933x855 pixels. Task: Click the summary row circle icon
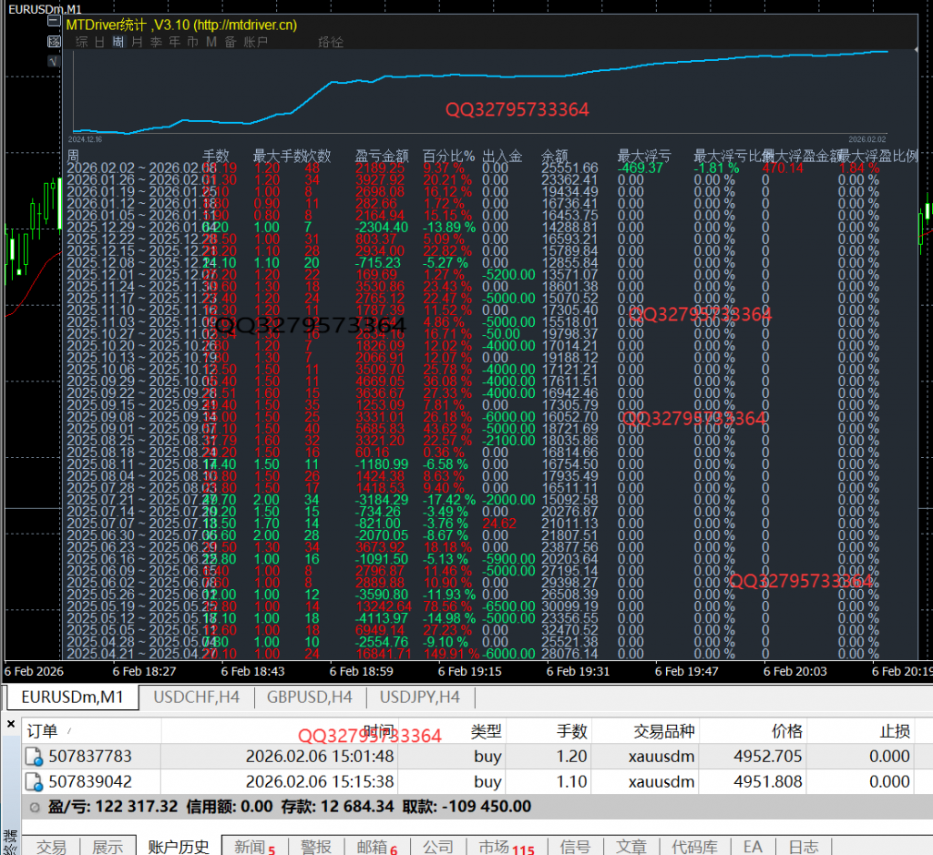(x=35, y=807)
